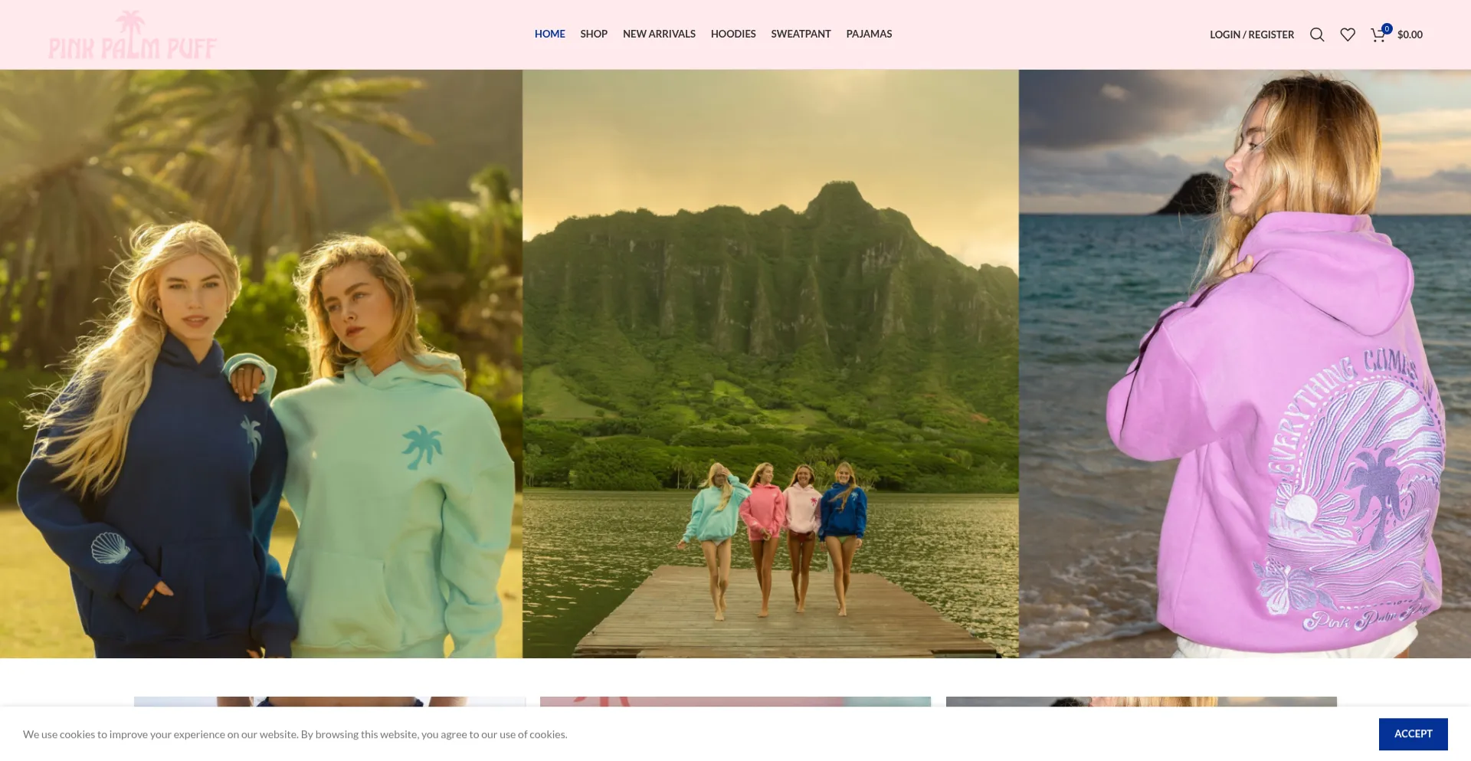Open the Hoodies category
This screenshot has height=761, width=1471.
click(732, 34)
